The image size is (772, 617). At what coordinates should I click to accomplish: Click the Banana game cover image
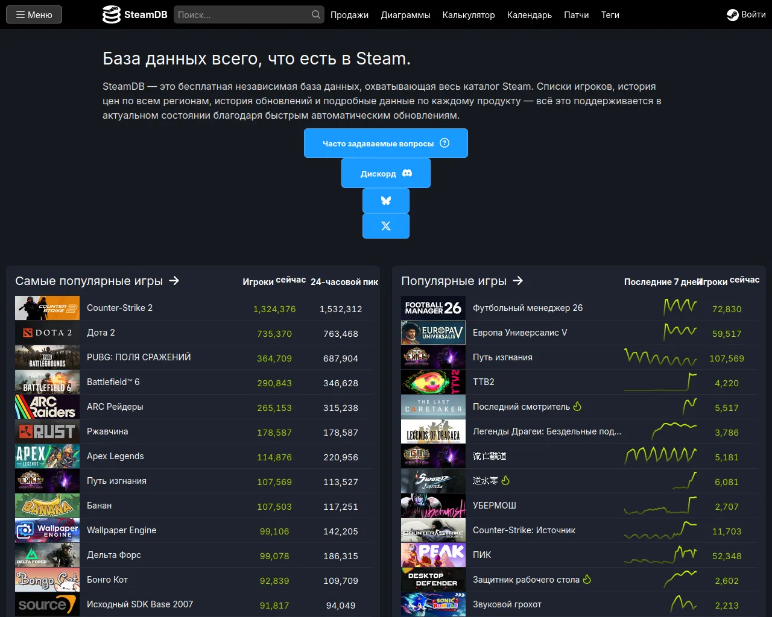47,506
